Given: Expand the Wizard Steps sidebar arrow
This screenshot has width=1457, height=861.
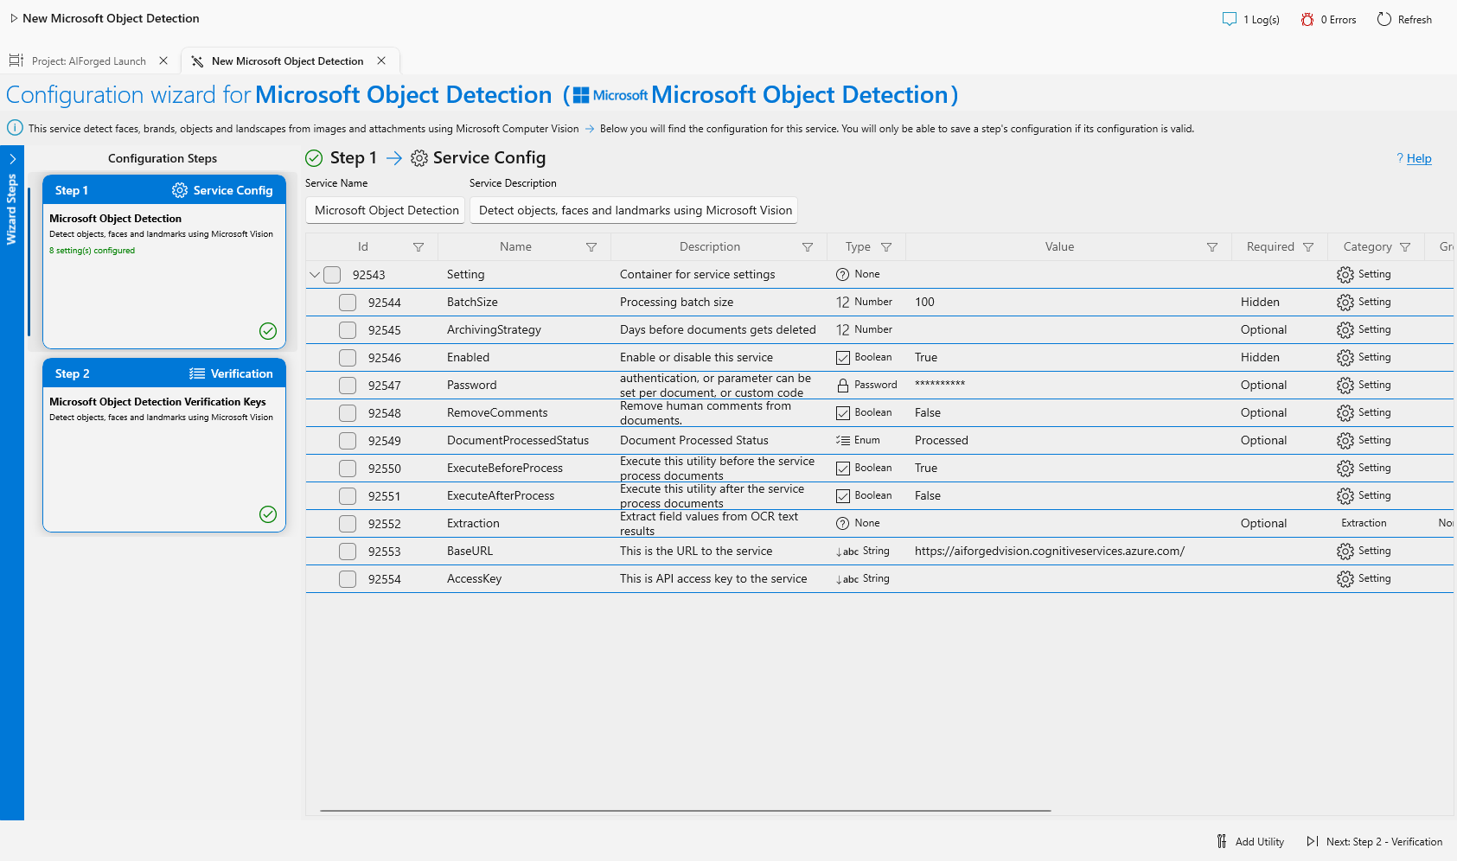Looking at the screenshot, I should (12, 159).
